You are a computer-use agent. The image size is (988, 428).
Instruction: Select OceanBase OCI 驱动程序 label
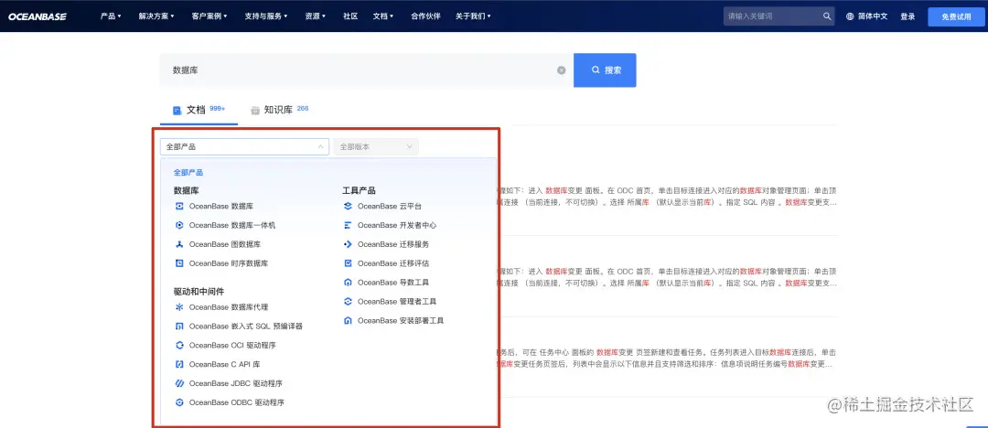click(x=232, y=345)
